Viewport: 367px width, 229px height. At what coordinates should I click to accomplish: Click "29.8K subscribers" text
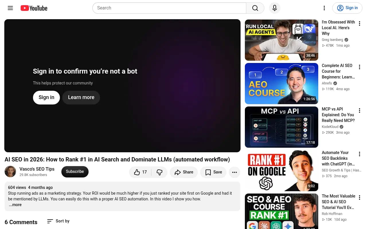(x=33, y=175)
